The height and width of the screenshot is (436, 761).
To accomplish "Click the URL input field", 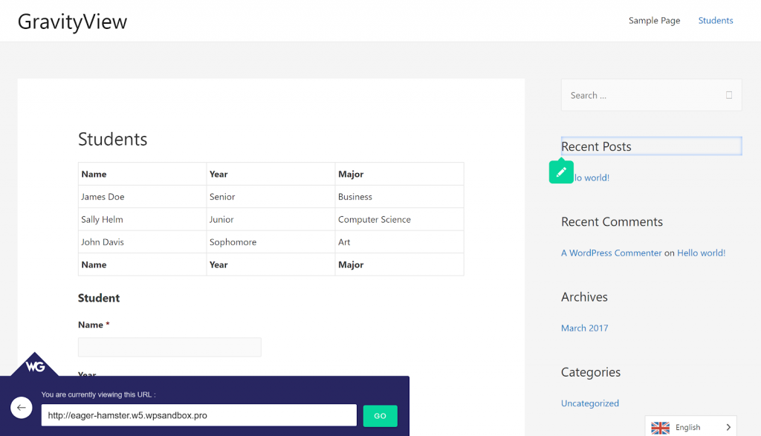I will (x=199, y=415).
